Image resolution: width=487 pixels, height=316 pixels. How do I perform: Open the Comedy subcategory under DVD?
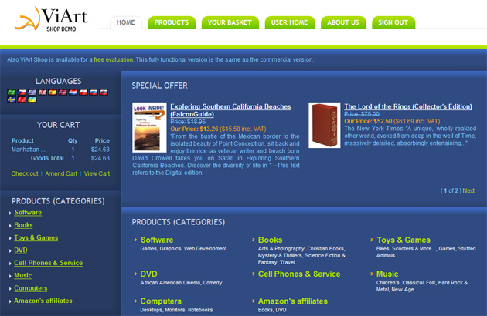pyautogui.click(x=213, y=283)
